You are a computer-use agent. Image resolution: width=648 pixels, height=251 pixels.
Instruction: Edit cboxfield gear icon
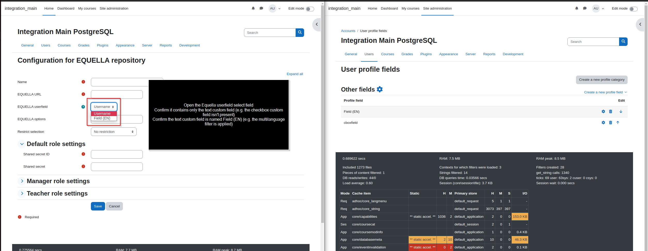[x=603, y=123]
